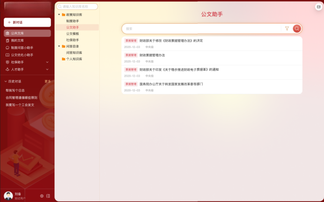The width and height of the screenshot is (324, 202).
Task: Start a new chat with 新对话
Action: click(x=27, y=22)
